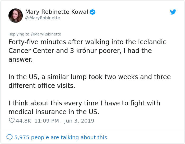Open the 11:09 PM timestamp
The image size is (185, 144).
(47, 121)
